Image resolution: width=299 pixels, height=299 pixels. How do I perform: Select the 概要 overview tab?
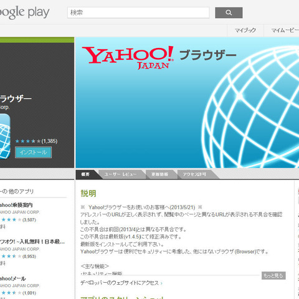(x=85, y=174)
